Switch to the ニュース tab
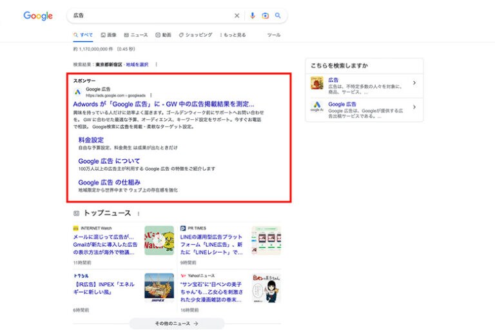The height and width of the screenshot is (330, 495). 136,35
